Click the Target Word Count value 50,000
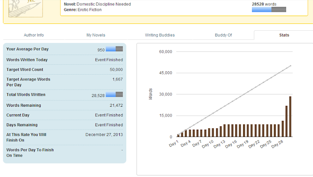 point(116,70)
